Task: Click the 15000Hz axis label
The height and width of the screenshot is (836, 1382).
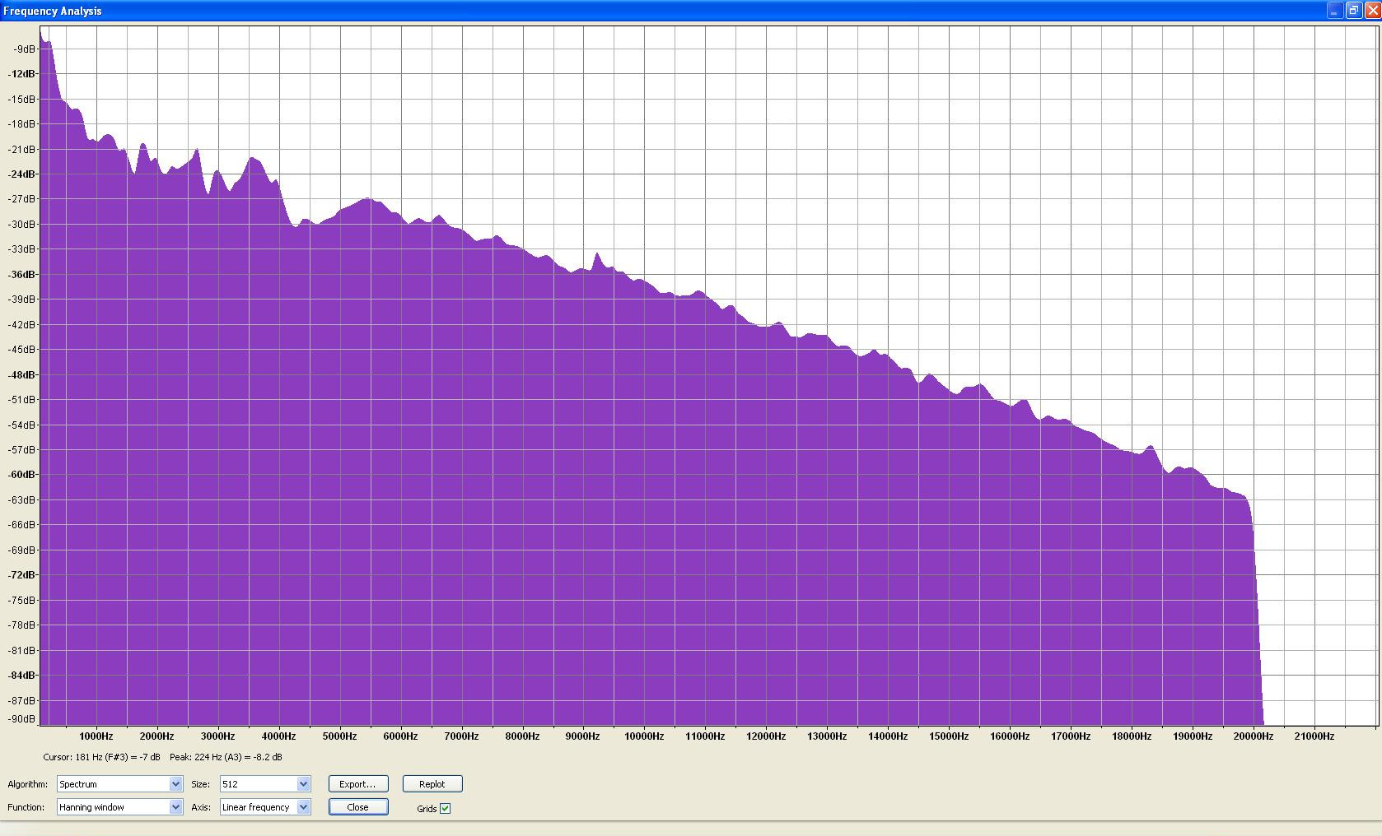Action: (949, 736)
